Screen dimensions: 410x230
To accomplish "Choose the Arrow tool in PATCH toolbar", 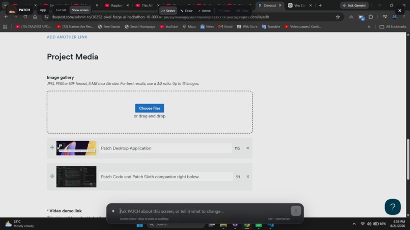I will coord(204,11).
